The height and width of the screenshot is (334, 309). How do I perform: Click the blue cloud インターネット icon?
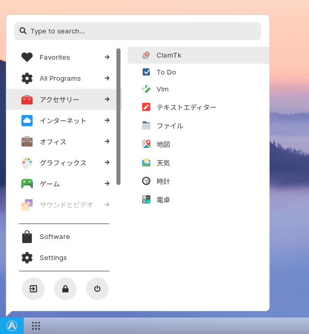click(27, 121)
